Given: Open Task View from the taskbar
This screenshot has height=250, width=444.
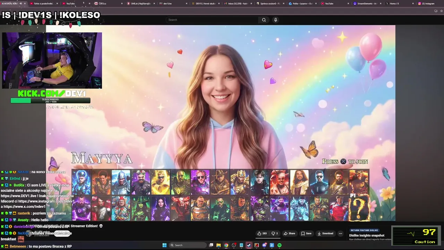Looking at the screenshot, I should tap(211, 245).
